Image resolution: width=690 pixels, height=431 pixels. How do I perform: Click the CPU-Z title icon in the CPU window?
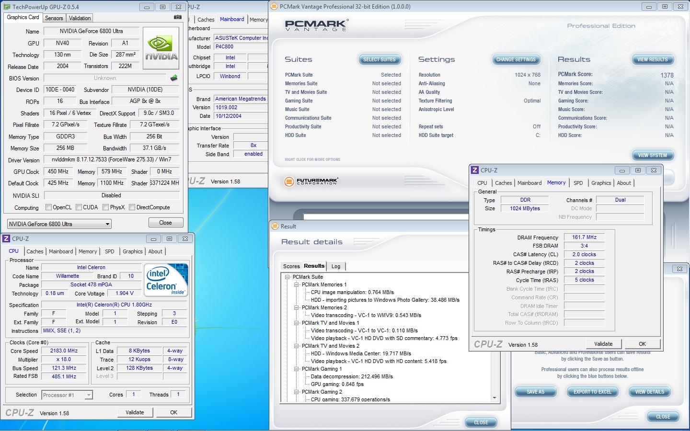tap(6, 238)
